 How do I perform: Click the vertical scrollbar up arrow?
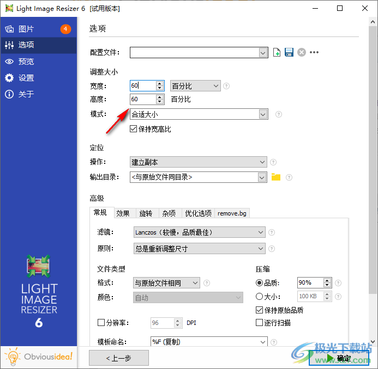coord(373,22)
